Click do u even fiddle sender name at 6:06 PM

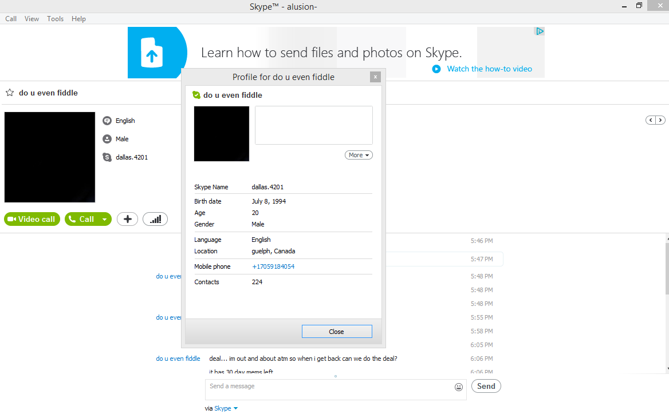pos(178,359)
